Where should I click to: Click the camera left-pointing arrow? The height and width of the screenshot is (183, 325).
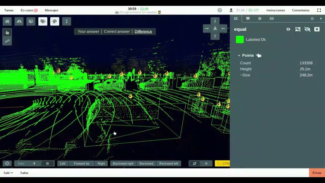(x=223, y=28)
